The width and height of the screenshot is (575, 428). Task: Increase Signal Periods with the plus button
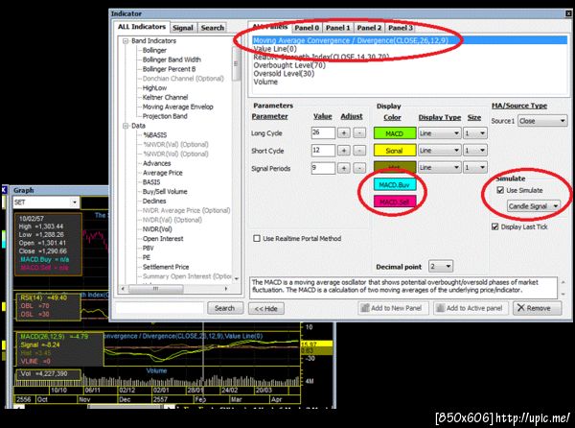(344, 168)
